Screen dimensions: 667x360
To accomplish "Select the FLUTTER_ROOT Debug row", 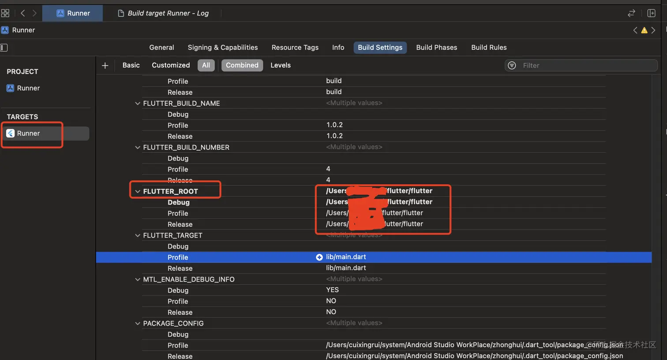I will 374,202.
